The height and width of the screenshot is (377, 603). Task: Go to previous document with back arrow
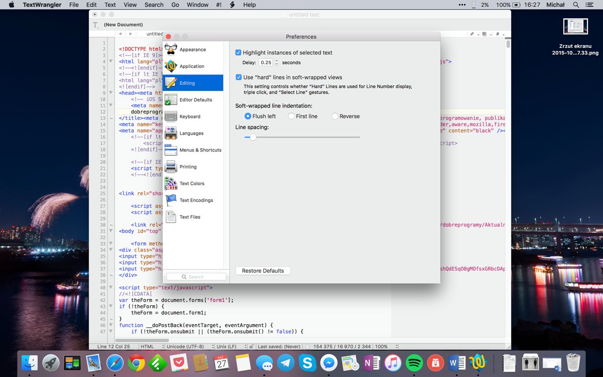[120, 34]
